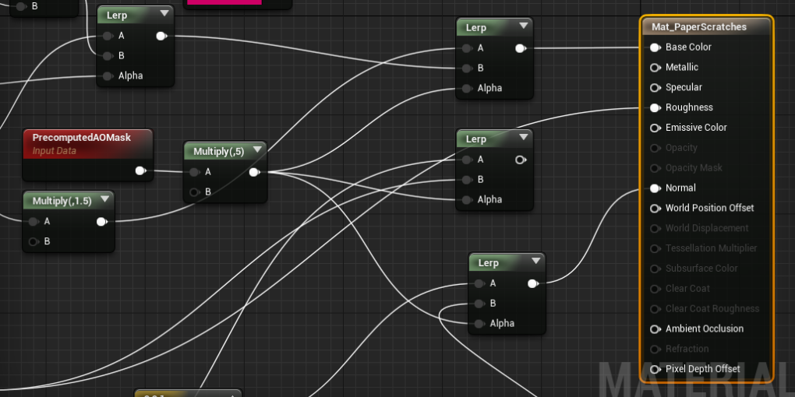Click the disabled Tessellation Multiplier pin
This screenshot has width=795, height=397.
(655, 248)
